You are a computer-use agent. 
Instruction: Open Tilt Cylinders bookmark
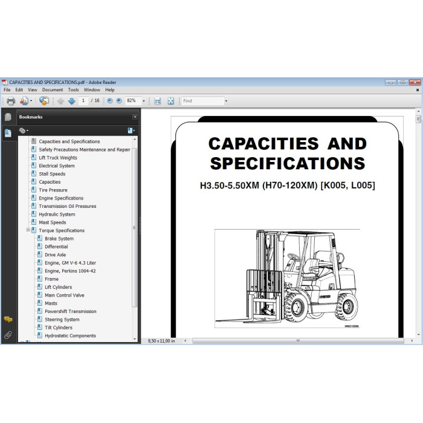tap(59, 328)
